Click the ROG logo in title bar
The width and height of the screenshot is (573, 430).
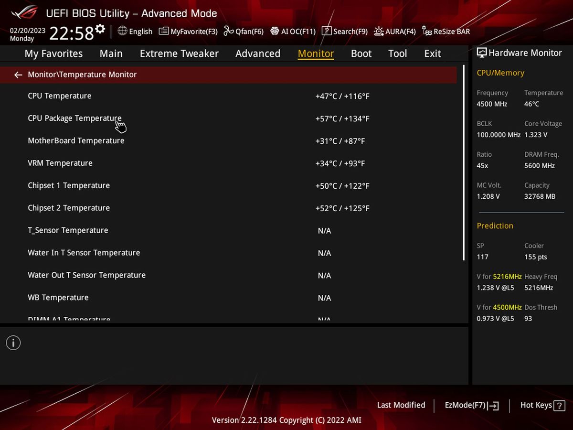click(x=24, y=13)
